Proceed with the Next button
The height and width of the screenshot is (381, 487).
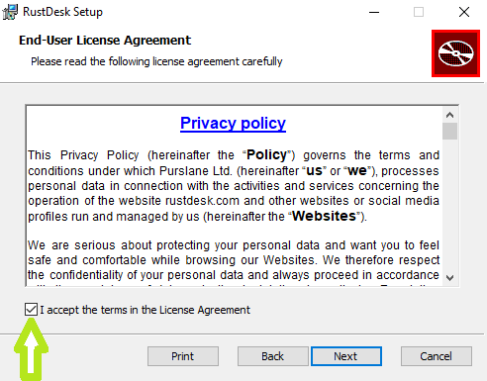[x=346, y=356]
